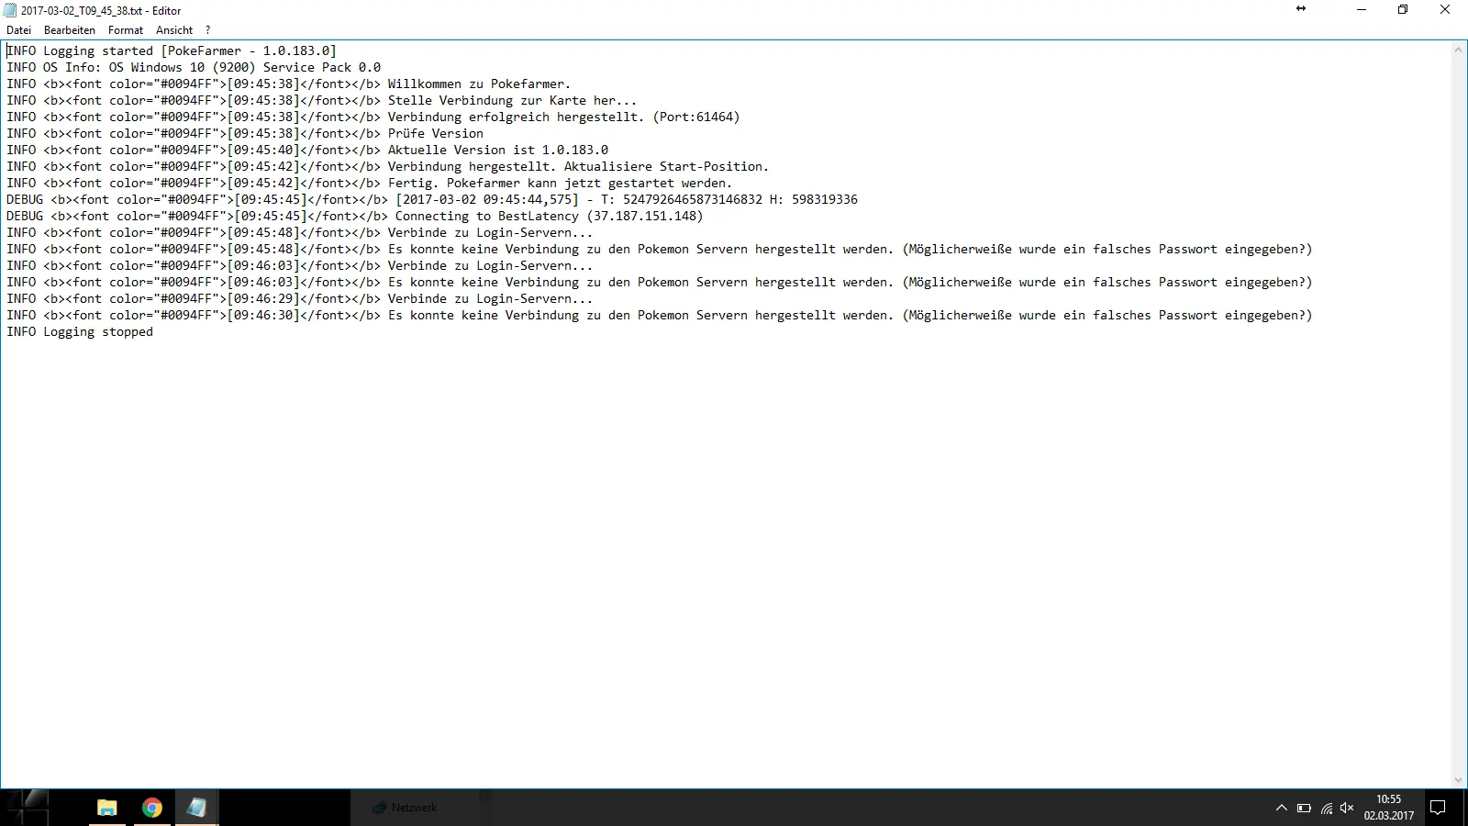This screenshot has width=1468, height=826.
Task: Click the 'OS Info: OS Windows 10' line
Action: tap(194, 68)
